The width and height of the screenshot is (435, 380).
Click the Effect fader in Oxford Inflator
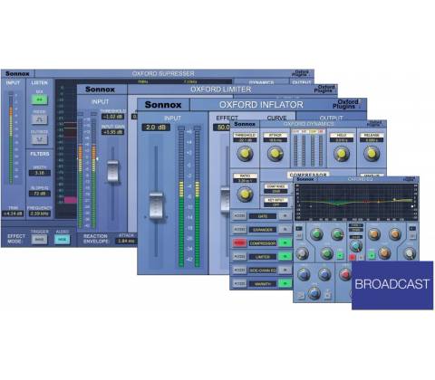click(x=226, y=200)
